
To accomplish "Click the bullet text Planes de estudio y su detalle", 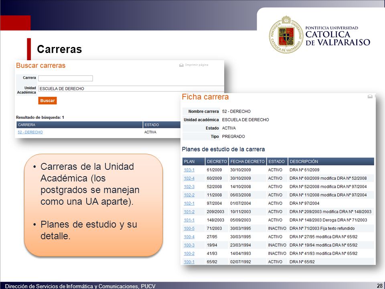I will tap(89, 230).
